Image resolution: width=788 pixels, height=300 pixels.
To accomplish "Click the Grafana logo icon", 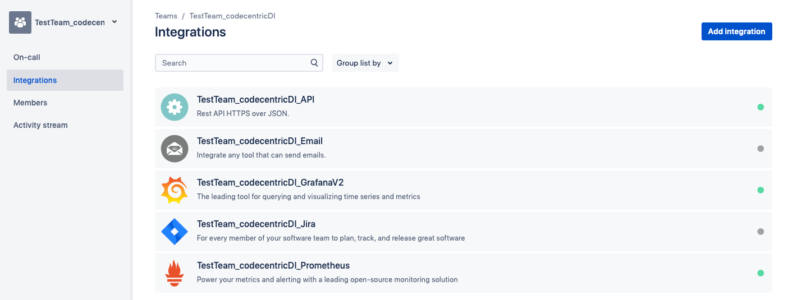I will click(x=175, y=190).
